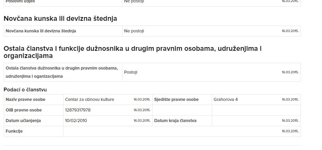The width and height of the screenshot is (322, 150).
Task: Click the "Centar za obnovu kulture" value
Action: (89, 100)
